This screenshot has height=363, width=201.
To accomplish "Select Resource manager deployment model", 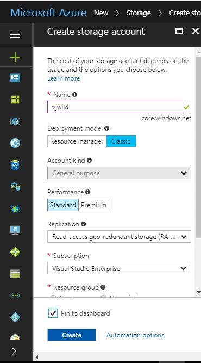I will click(x=77, y=141).
